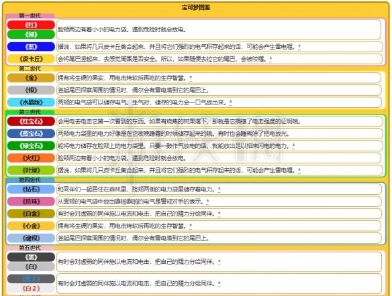
Task: Select the 《水晶版》 version label
Action: 31,102
